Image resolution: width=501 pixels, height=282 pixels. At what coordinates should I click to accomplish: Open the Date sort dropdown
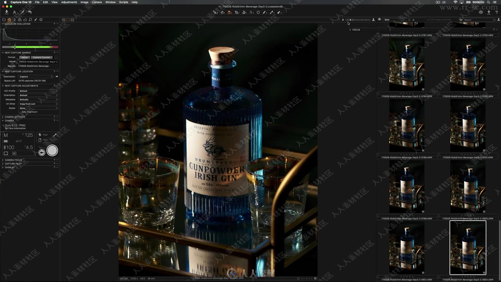click(x=397, y=20)
